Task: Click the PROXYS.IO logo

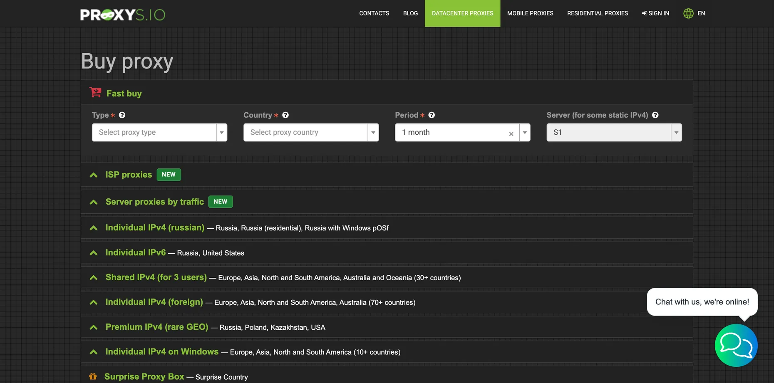Action: click(123, 15)
